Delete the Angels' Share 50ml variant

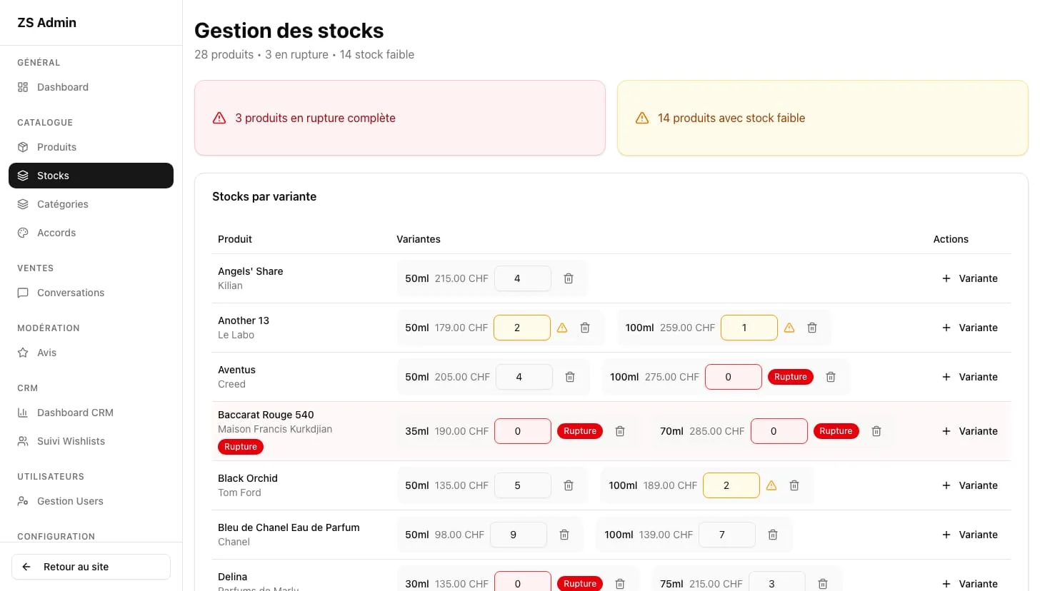click(569, 278)
